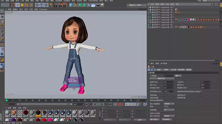This screenshot has height=124, width=222.
Task: Open the ProRender viewport menu
Action: point(43,9)
